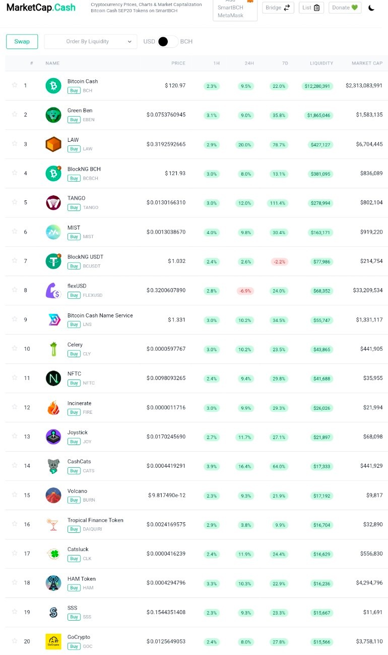The width and height of the screenshot is (388, 655).
Task: Click Buy under CashCats
Action: [74, 471]
